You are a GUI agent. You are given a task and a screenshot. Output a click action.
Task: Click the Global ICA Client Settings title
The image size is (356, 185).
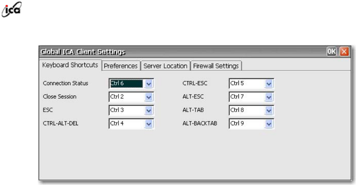tap(83, 52)
